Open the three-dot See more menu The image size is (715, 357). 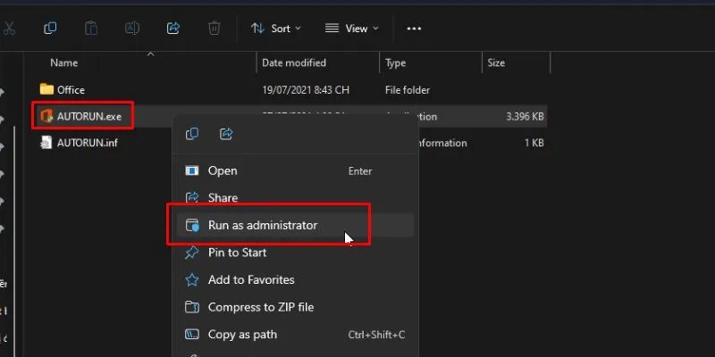click(x=414, y=29)
